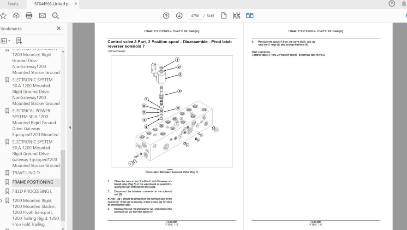Close the Bookmarks panel
Viewport: 407px width, 230px height.
[x=59, y=28]
